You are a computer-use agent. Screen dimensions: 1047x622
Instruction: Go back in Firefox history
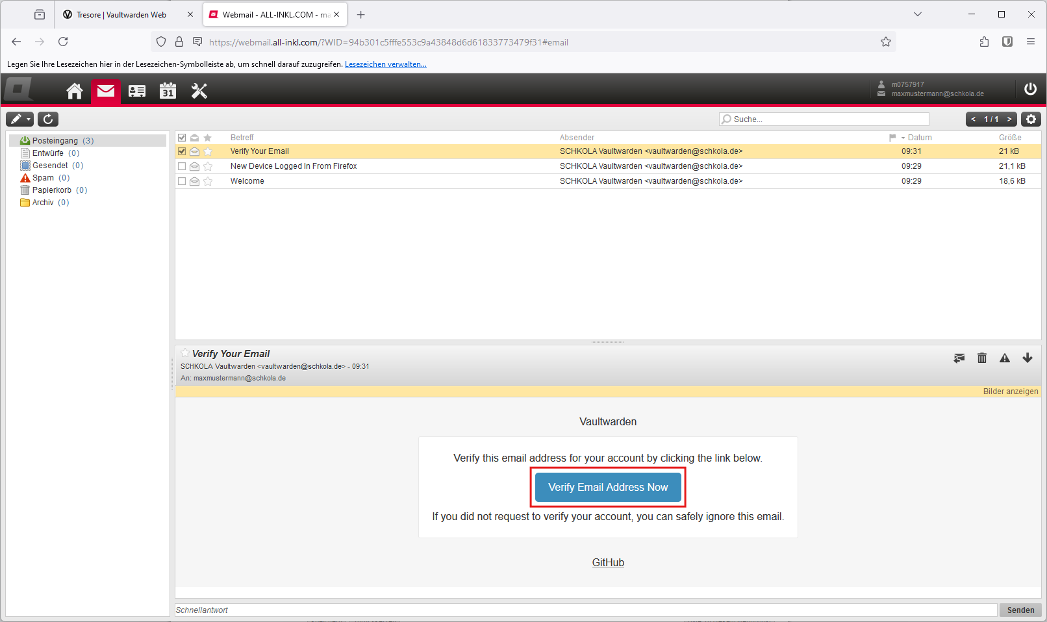[16, 42]
